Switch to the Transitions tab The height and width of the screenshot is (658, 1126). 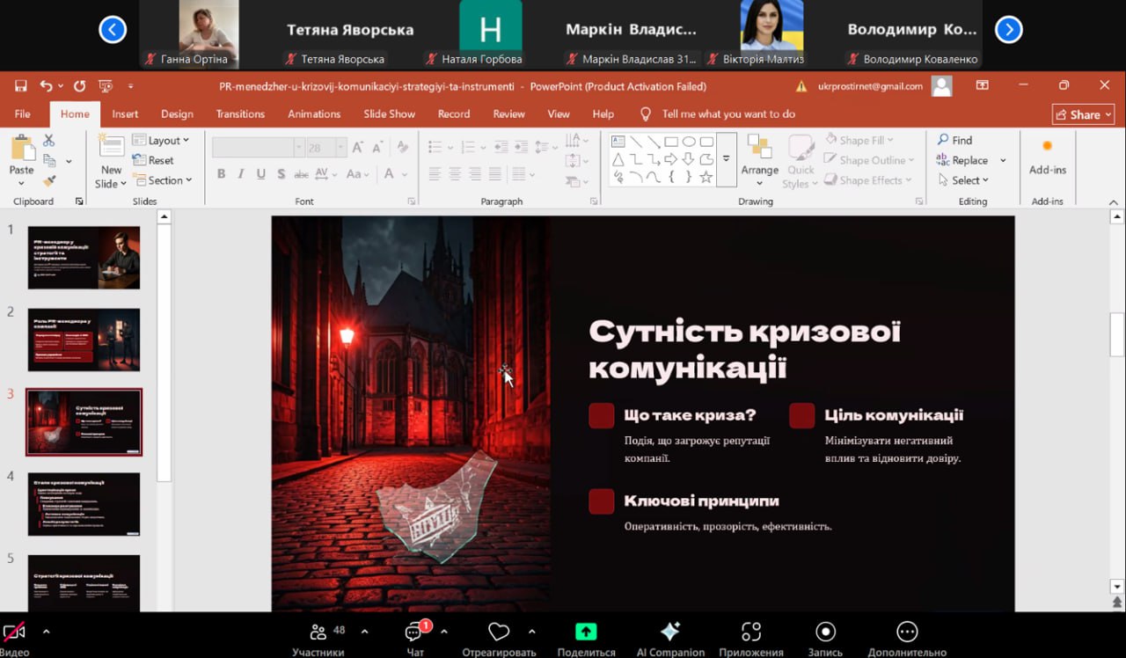click(240, 114)
